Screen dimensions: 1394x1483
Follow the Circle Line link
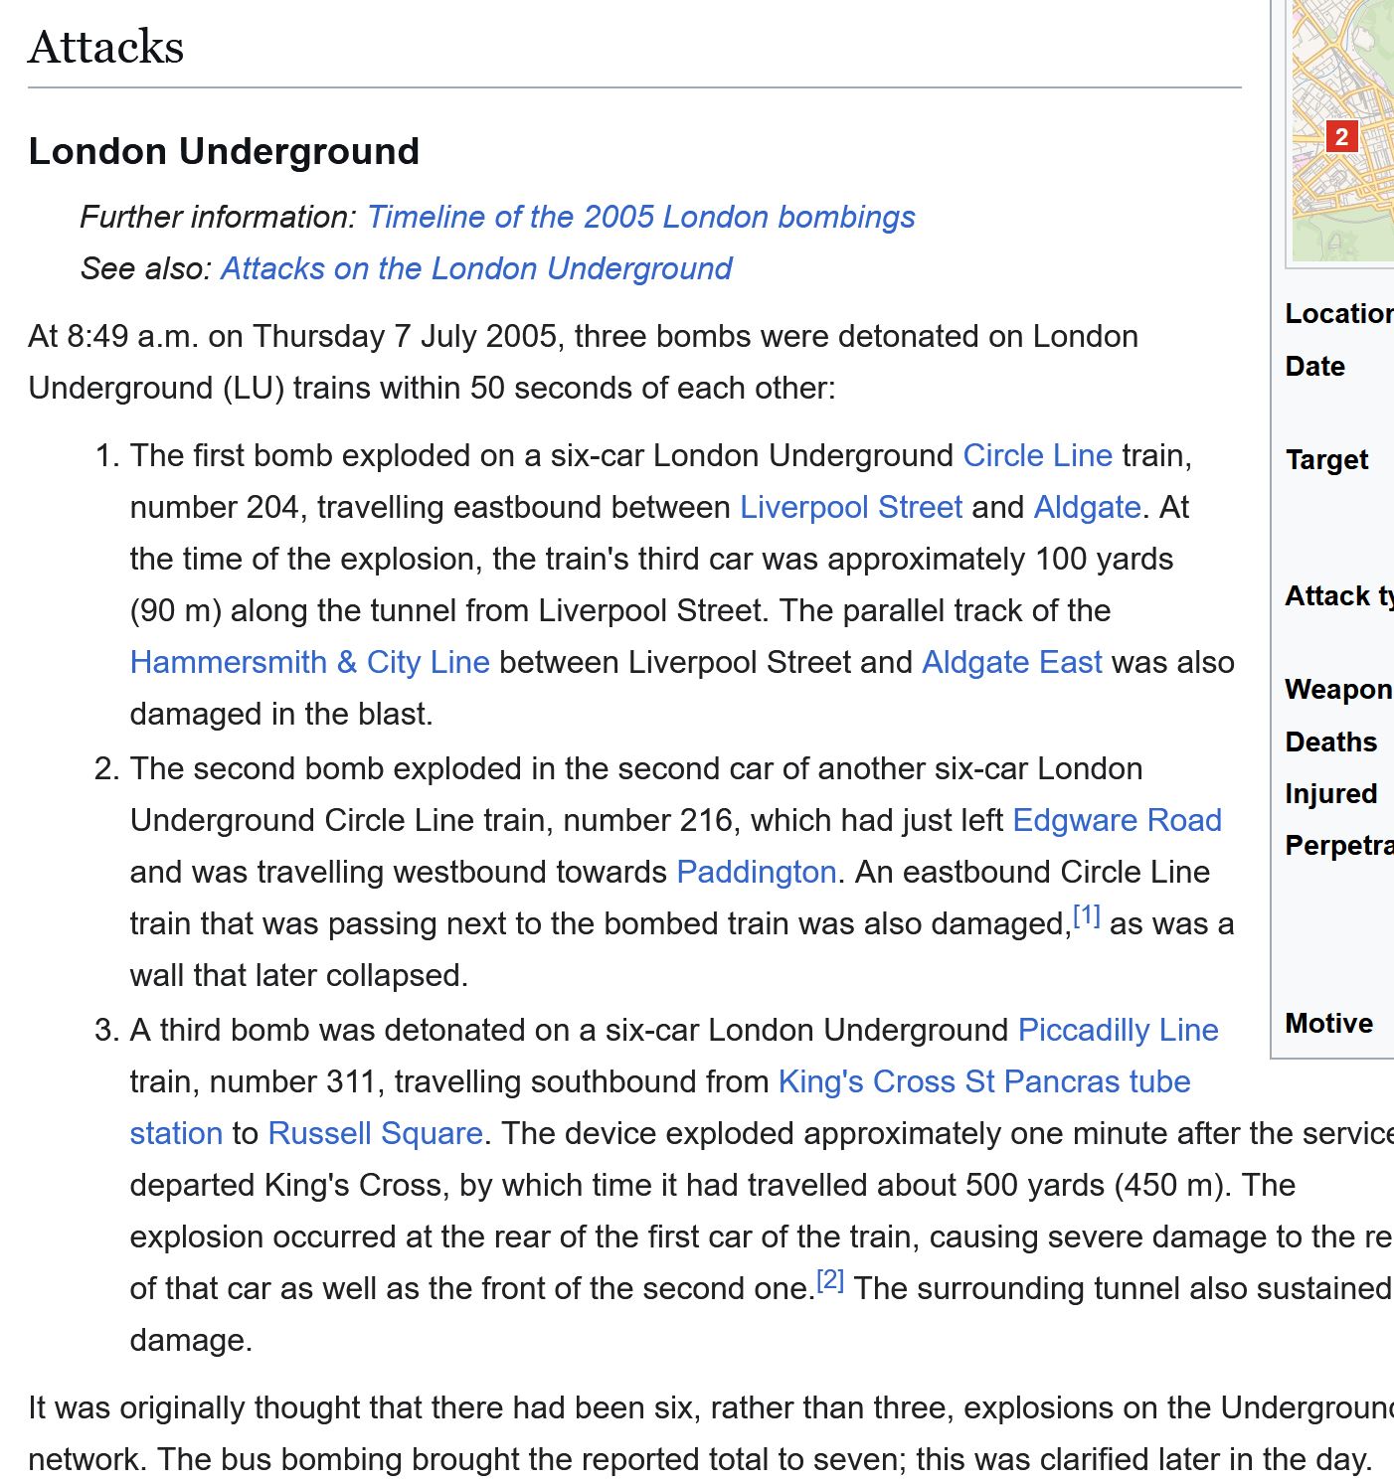point(1038,455)
